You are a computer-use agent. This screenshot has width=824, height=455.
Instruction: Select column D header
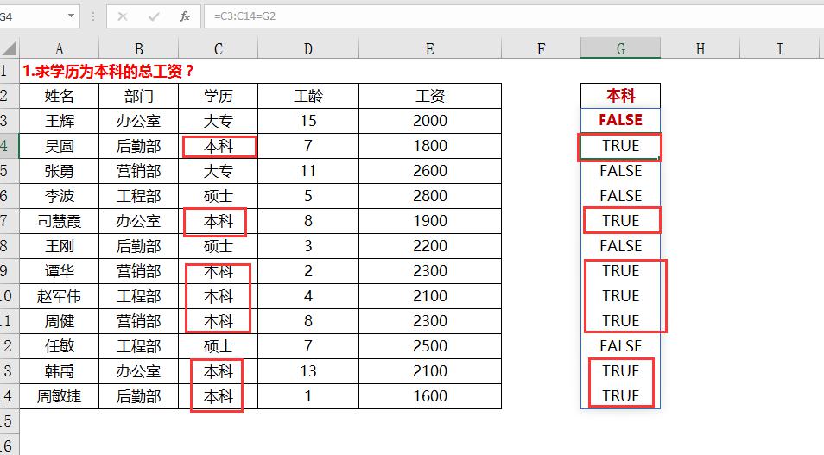[x=308, y=49]
